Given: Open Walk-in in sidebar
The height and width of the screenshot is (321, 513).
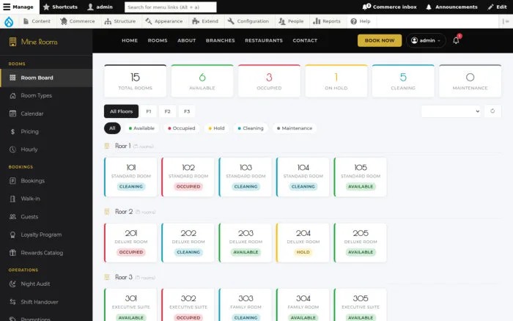Looking at the screenshot, I should click(46, 199).
